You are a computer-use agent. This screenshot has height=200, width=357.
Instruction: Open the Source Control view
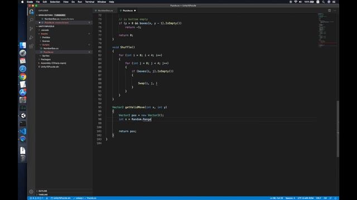point(31,29)
